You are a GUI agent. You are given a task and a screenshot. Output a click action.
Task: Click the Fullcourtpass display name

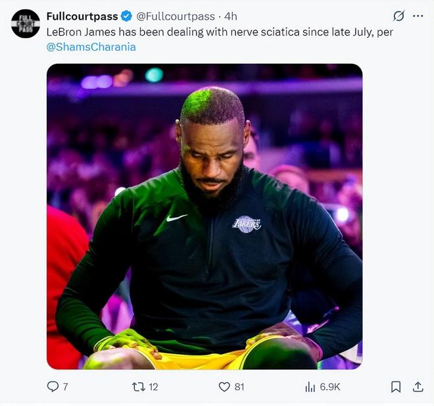coord(82,16)
